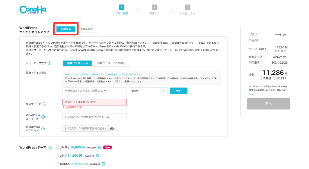The height and width of the screenshot is (169, 309).
Task: Focus the WordPress ユーザー名 input field
Action: click(94, 117)
